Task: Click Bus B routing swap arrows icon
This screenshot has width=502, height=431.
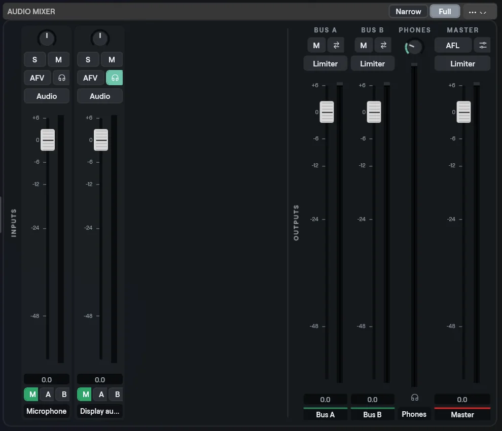Action: (x=383, y=45)
